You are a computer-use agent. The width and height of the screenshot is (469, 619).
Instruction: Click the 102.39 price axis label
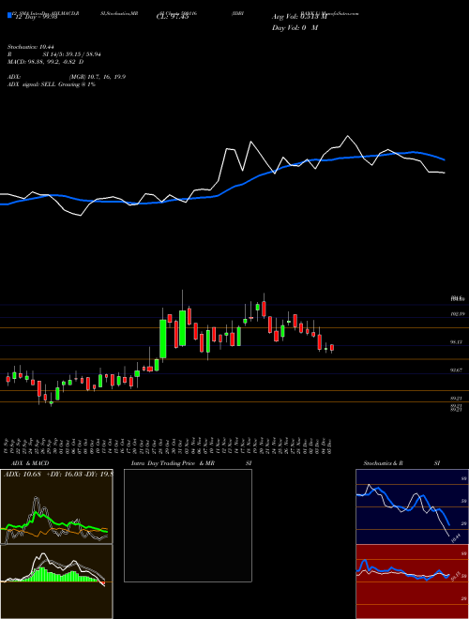click(x=457, y=314)
